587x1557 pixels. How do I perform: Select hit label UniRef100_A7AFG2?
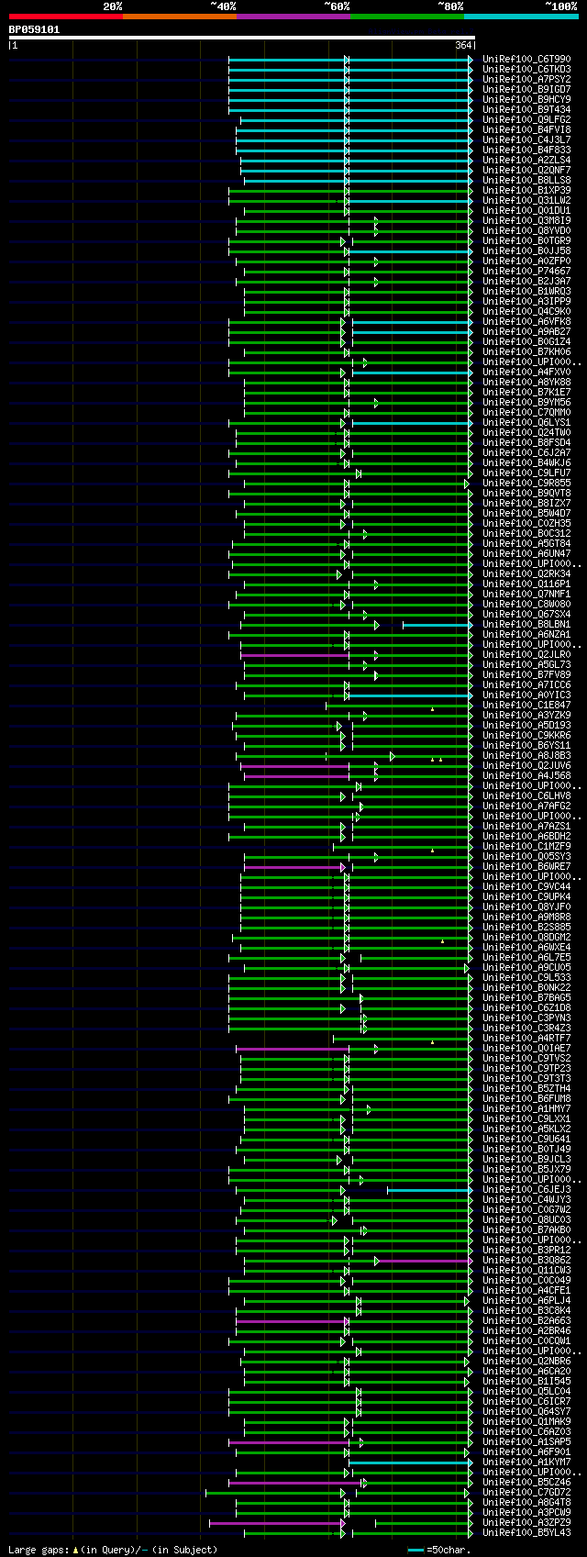coord(526,806)
